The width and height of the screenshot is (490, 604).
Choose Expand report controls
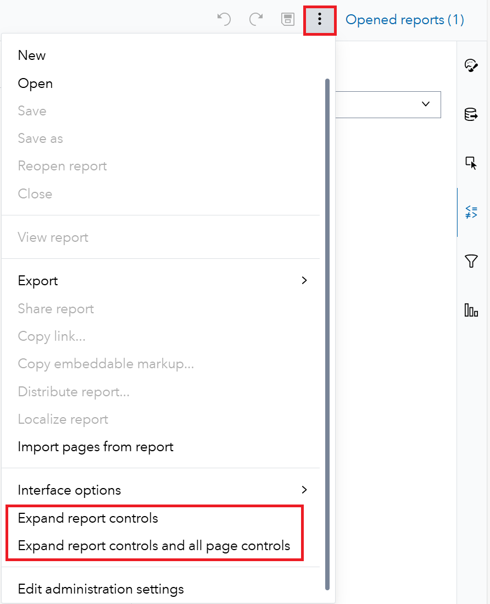pyautogui.click(x=88, y=518)
